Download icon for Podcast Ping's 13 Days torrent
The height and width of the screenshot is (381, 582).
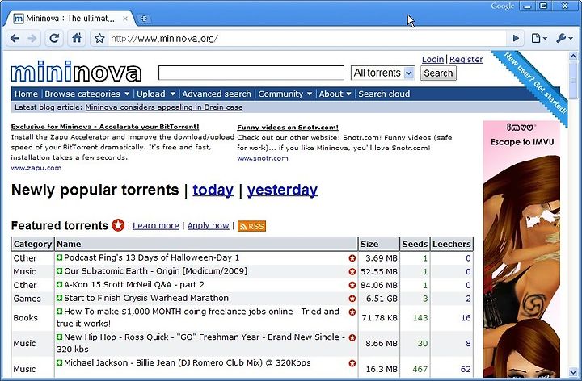59,257
